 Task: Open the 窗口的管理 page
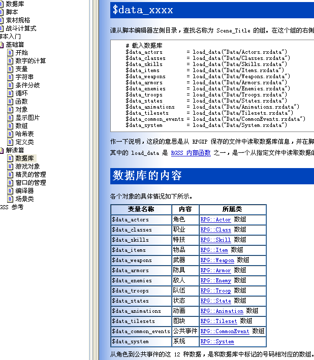click(x=30, y=182)
